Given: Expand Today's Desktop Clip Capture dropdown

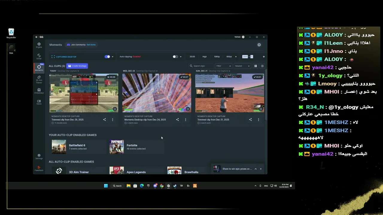Looking at the screenshot, I should (68, 71).
